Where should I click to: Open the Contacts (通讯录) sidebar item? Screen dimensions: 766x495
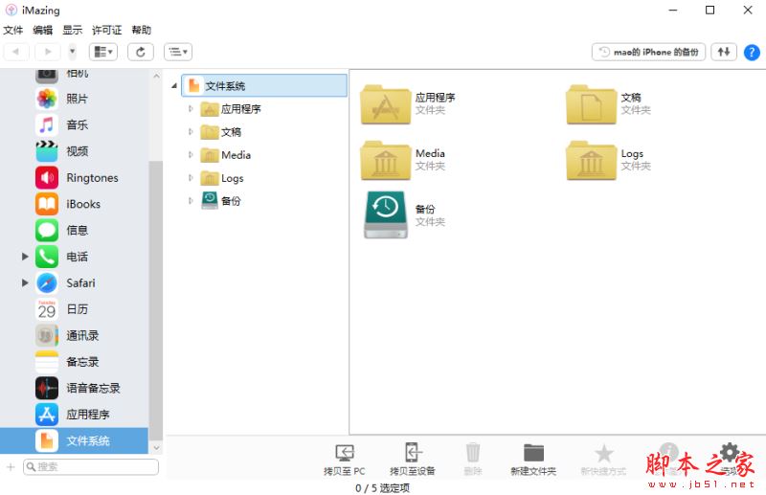click(x=75, y=336)
